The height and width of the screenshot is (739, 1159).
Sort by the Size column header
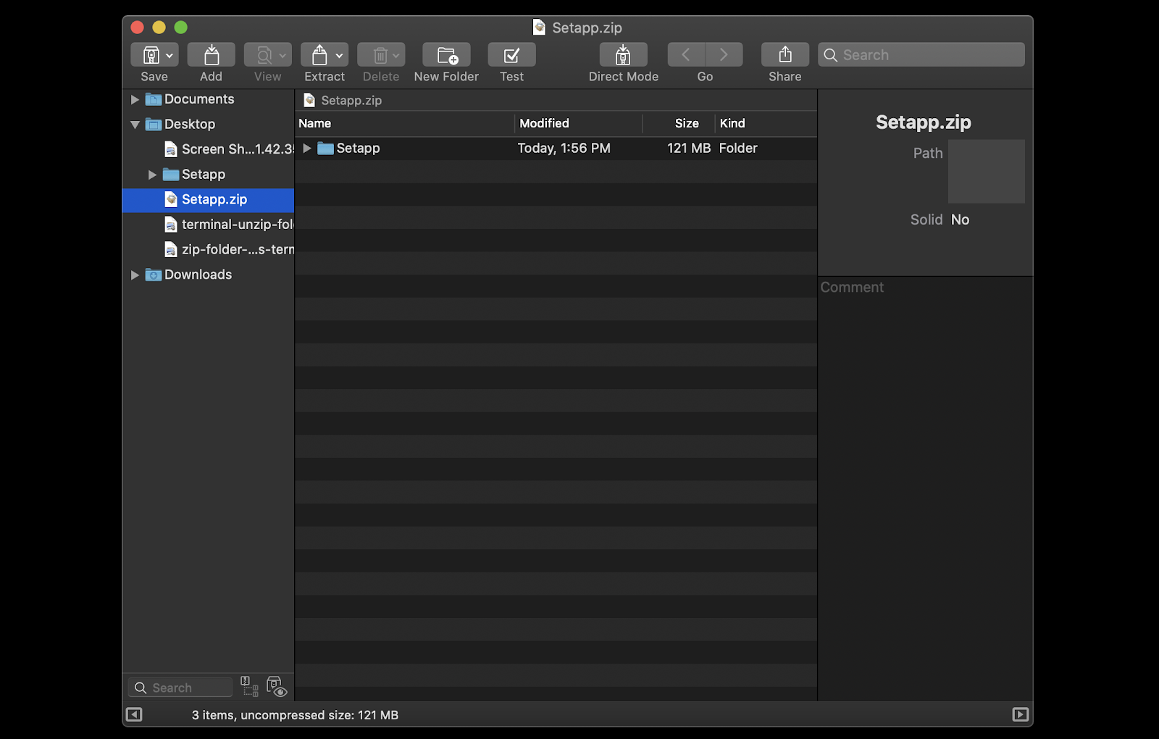(679, 124)
